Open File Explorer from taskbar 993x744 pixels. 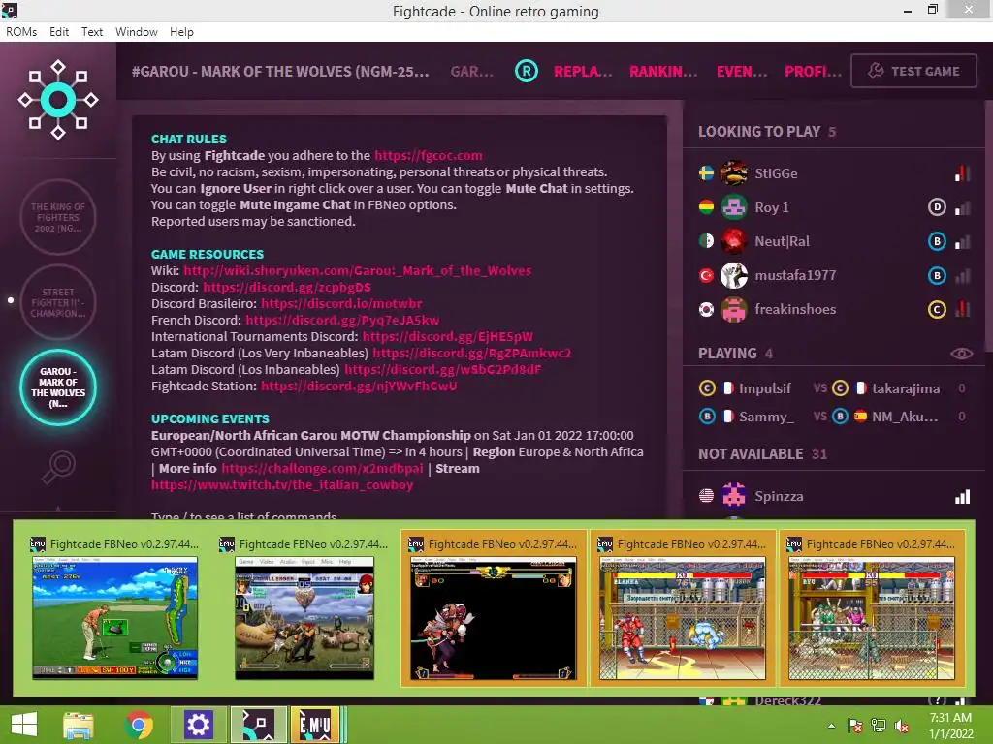pos(79,725)
